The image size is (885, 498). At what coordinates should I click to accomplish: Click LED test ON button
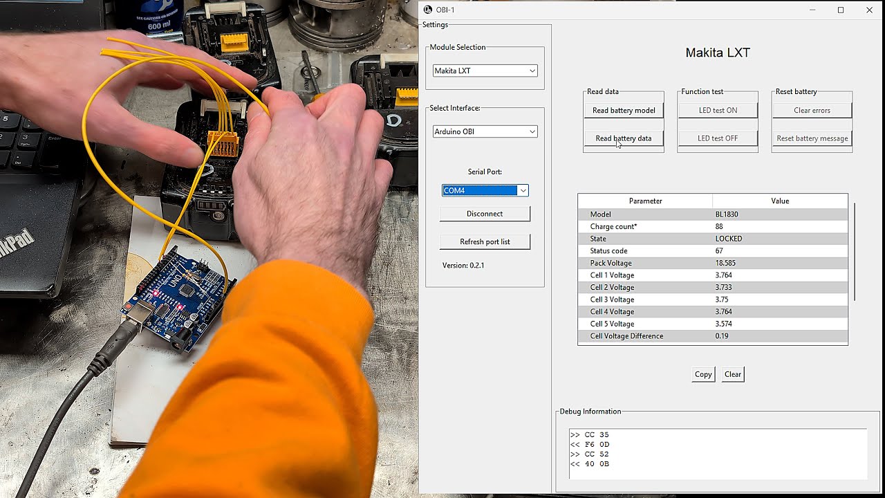pos(718,111)
